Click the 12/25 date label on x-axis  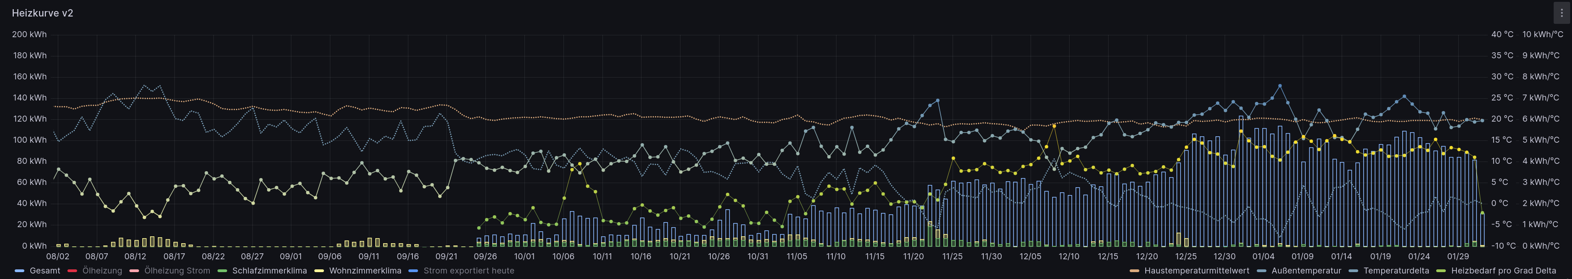pos(1185,257)
